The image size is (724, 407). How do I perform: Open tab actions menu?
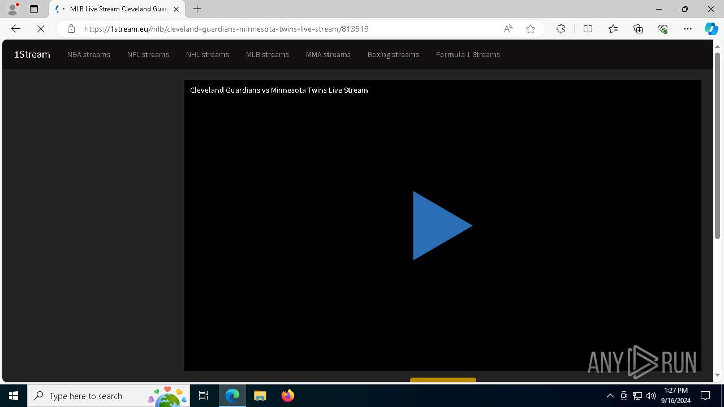[x=34, y=9]
